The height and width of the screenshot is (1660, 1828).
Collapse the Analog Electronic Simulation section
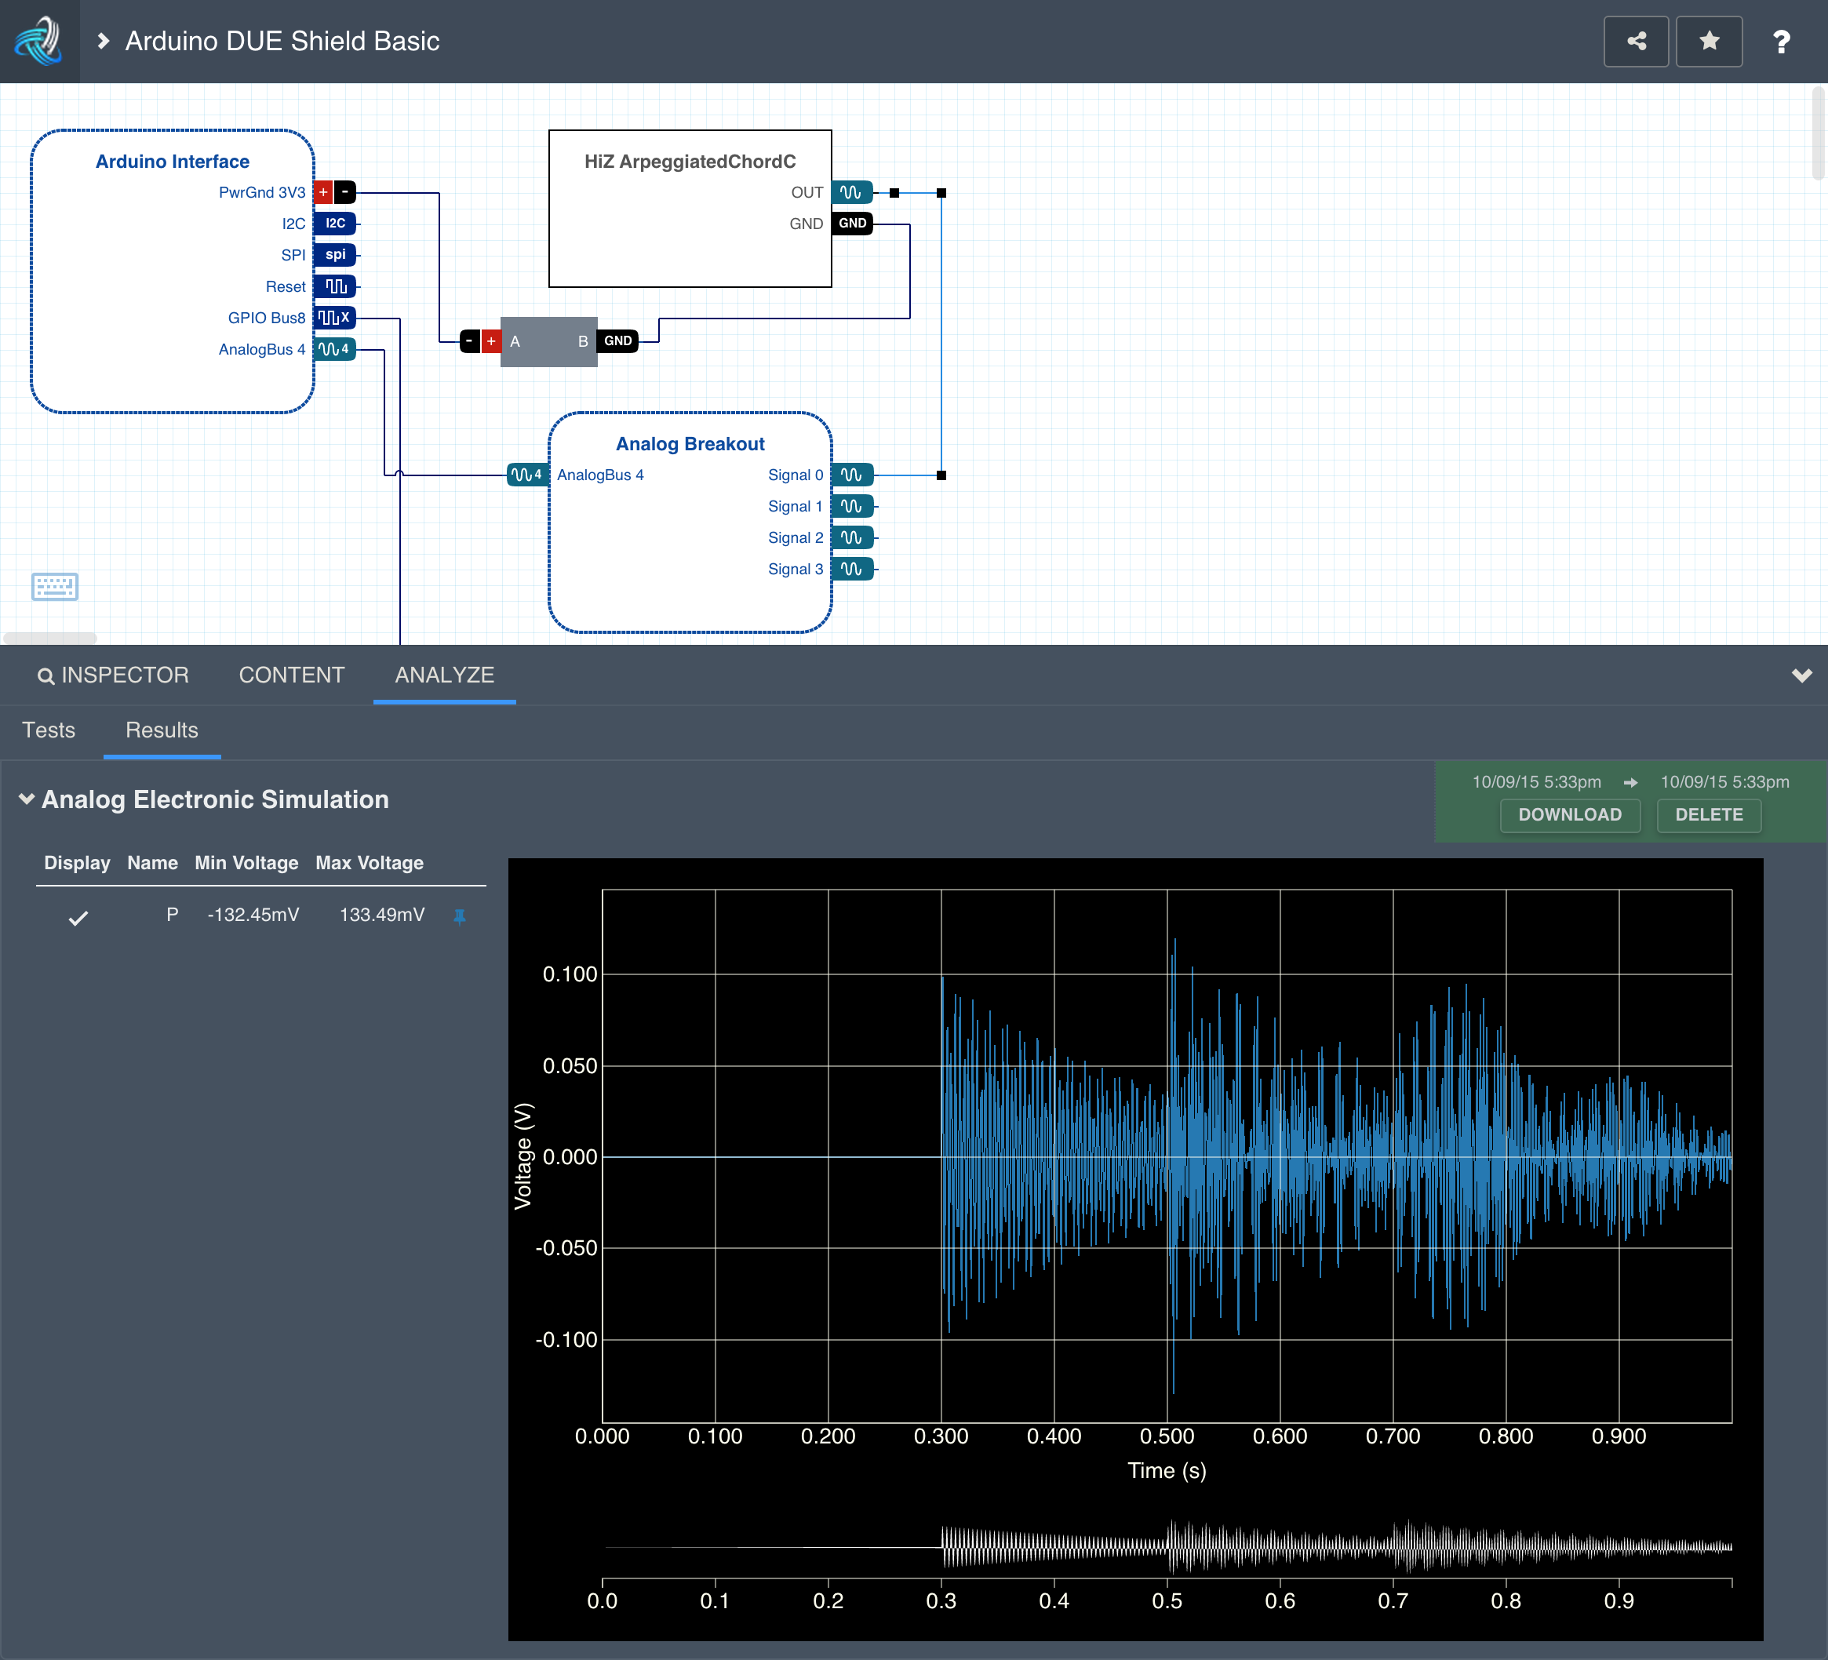click(27, 799)
